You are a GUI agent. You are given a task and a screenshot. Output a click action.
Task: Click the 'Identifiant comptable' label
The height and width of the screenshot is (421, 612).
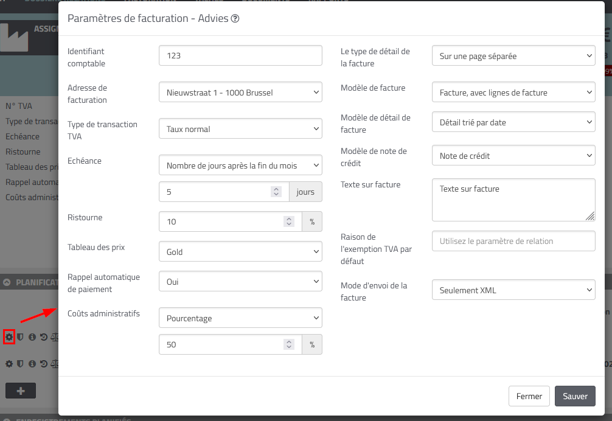point(86,57)
